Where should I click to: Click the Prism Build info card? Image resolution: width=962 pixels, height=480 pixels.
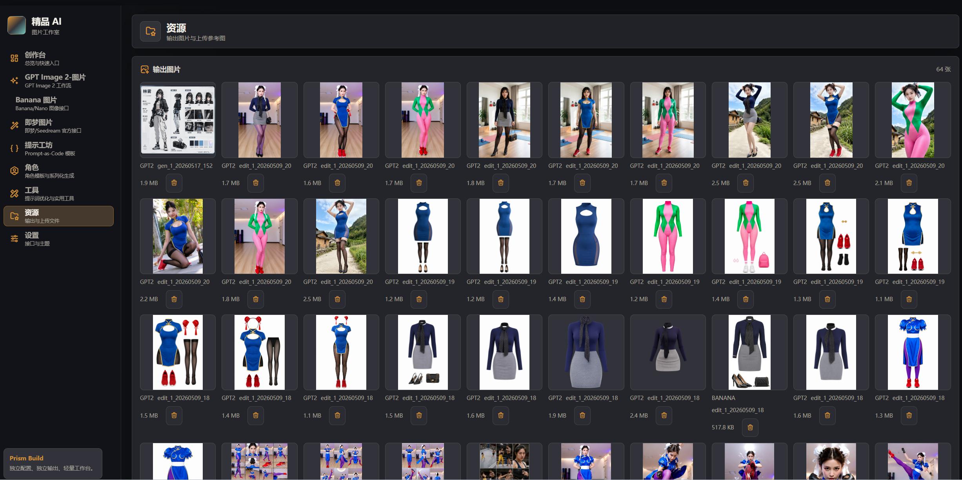pyautogui.click(x=53, y=463)
